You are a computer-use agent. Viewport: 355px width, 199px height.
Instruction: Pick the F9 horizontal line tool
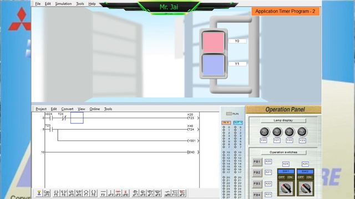[103, 193]
